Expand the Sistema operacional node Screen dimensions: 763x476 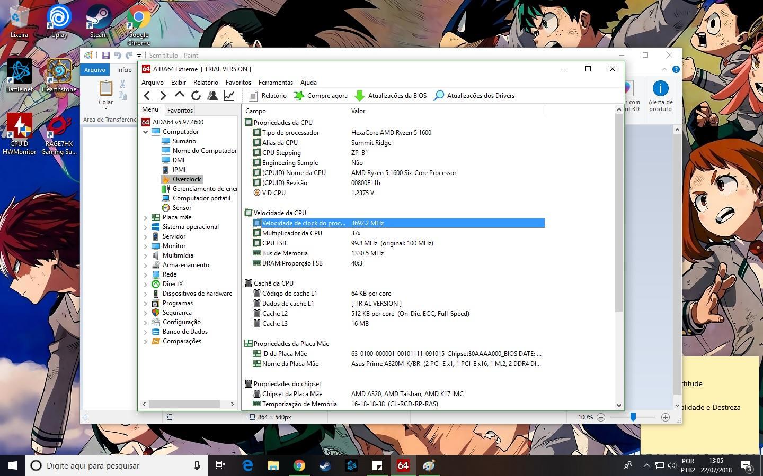pyautogui.click(x=146, y=227)
